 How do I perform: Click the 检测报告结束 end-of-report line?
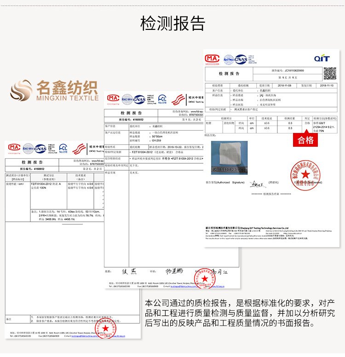(x=271, y=194)
